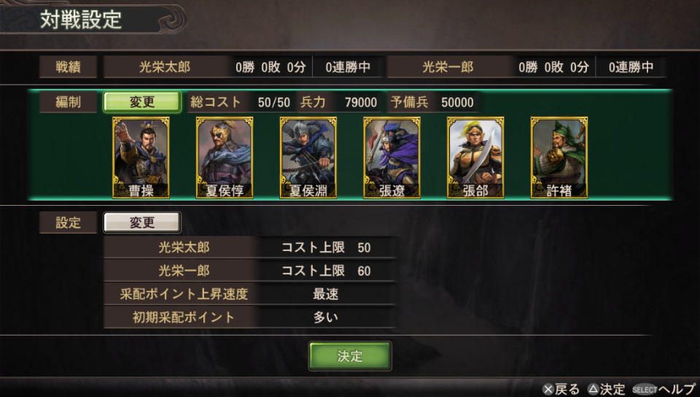The width and height of the screenshot is (700, 397).
Task: Click 光栄一郎 name in record bar
Action: (448, 67)
